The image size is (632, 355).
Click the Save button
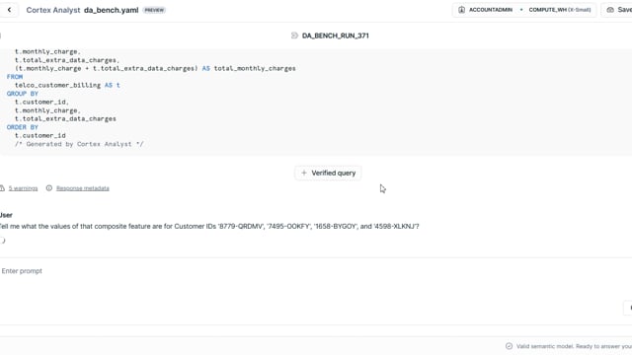coord(617,10)
